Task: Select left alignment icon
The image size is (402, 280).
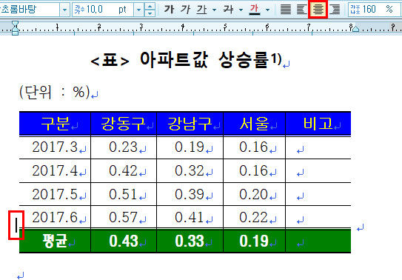Action: tap(302, 10)
